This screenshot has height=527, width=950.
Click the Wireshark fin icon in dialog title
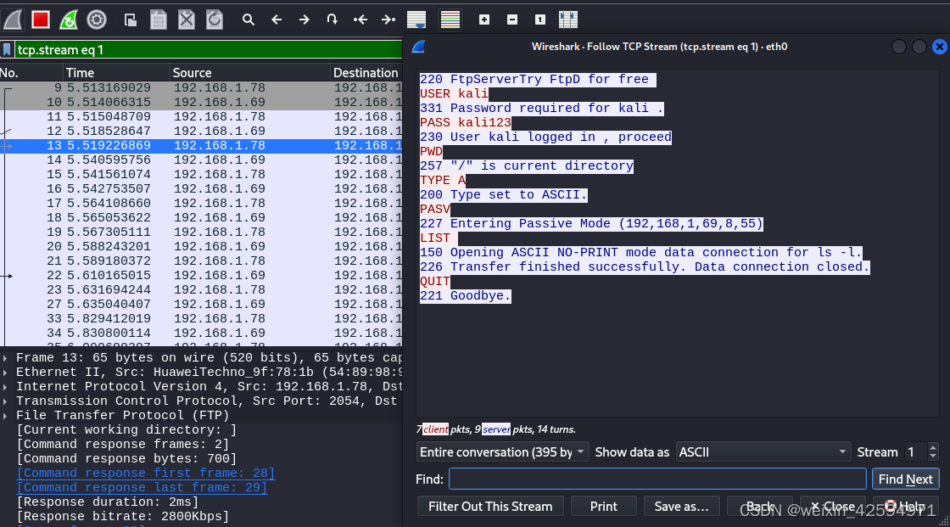click(x=419, y=47)
